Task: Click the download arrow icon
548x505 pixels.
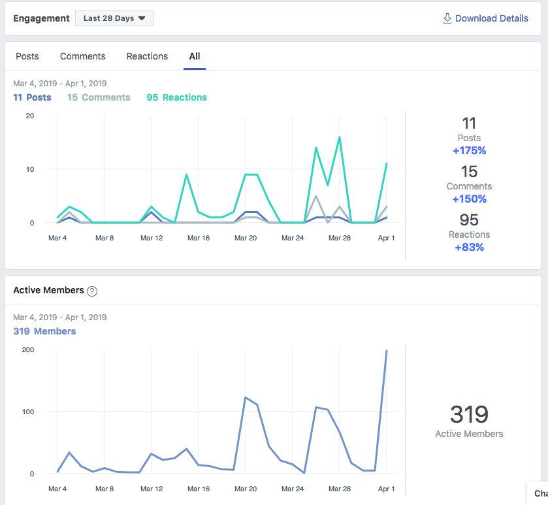Action: [447, 18]
